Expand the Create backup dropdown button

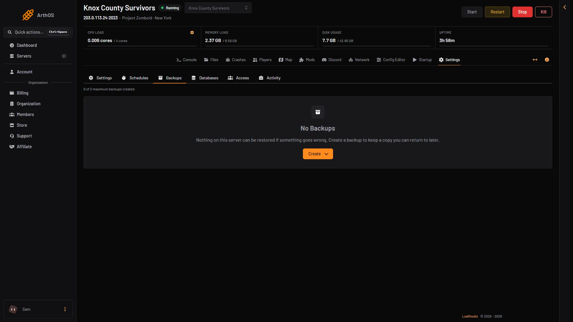pyautogui.click(x=318, y=154)
